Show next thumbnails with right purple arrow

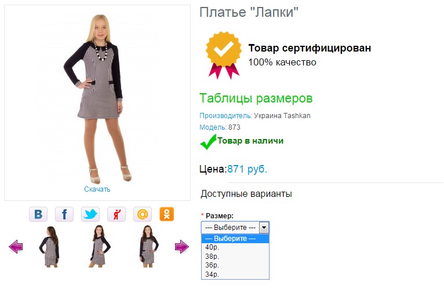click(182, 247)
